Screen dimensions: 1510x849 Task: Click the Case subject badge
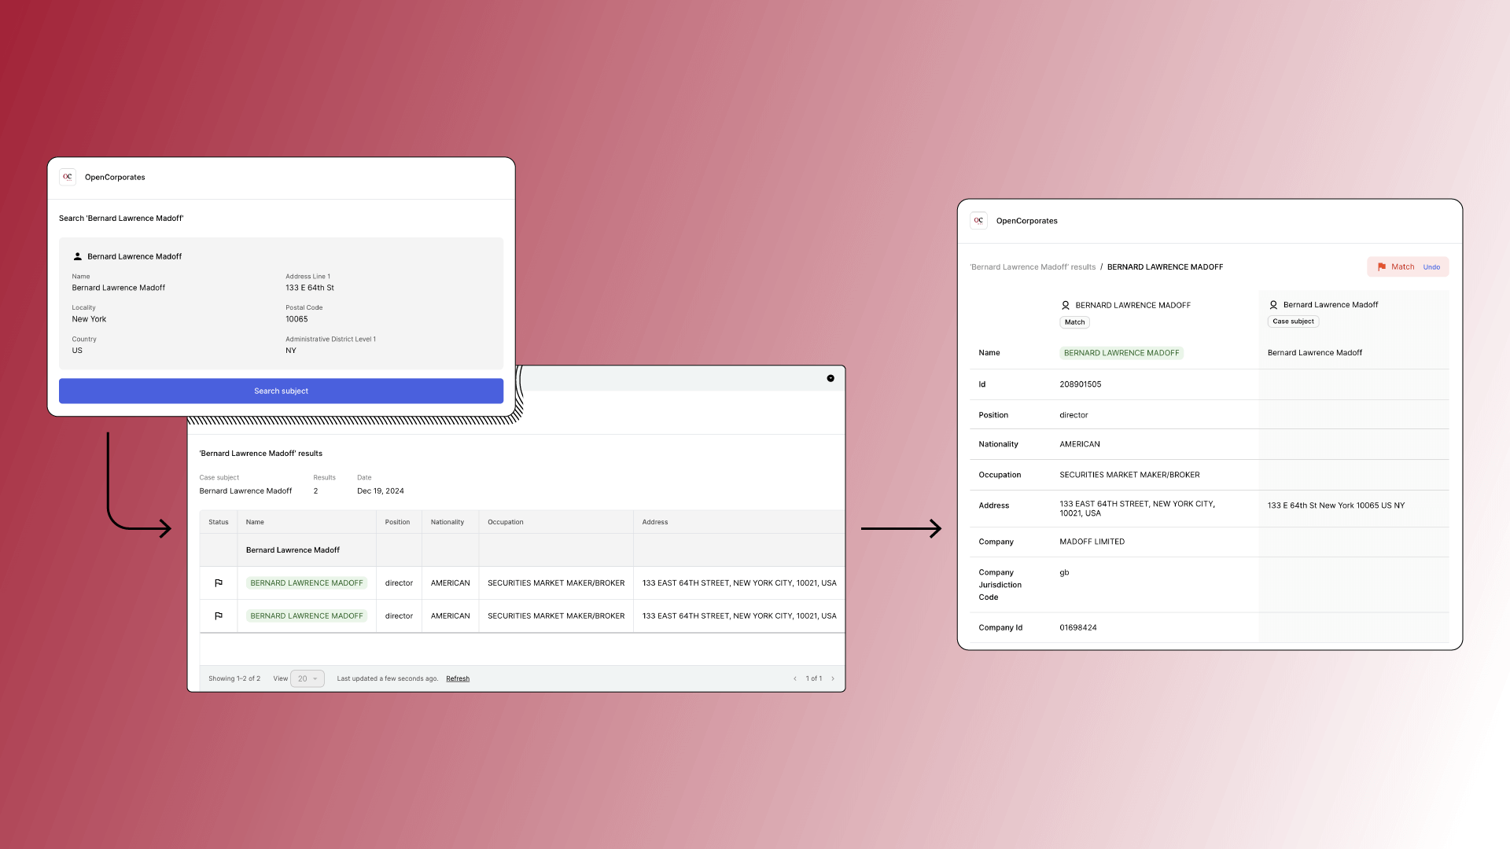pos(1293,322)
